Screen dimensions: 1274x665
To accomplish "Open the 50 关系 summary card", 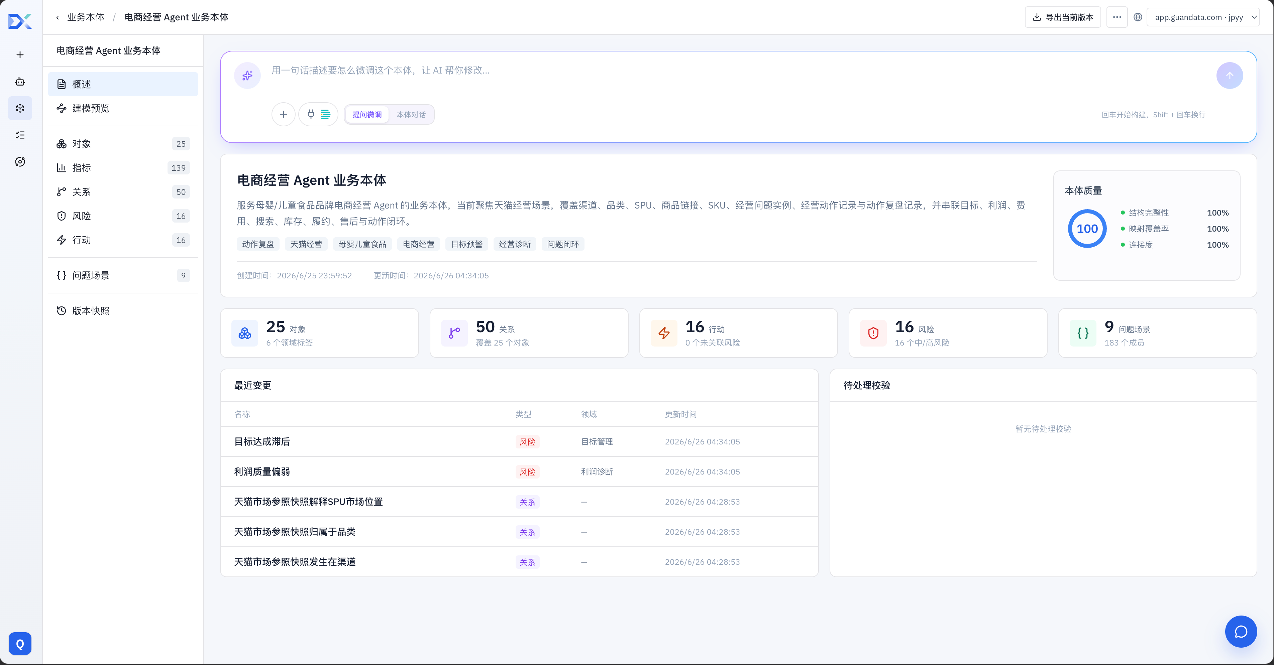I will 529,333.
